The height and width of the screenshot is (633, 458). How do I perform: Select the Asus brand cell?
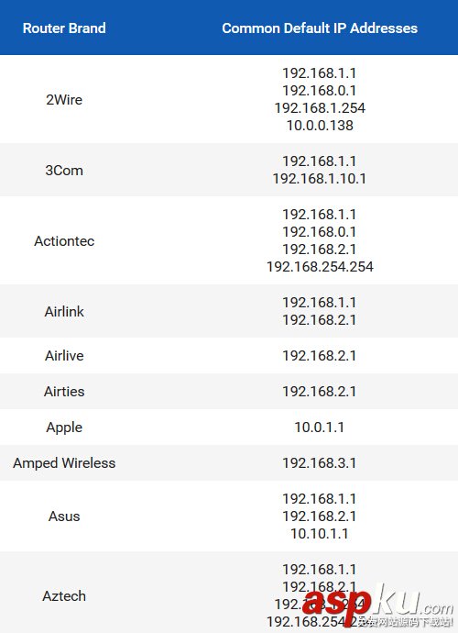[64, 516]
